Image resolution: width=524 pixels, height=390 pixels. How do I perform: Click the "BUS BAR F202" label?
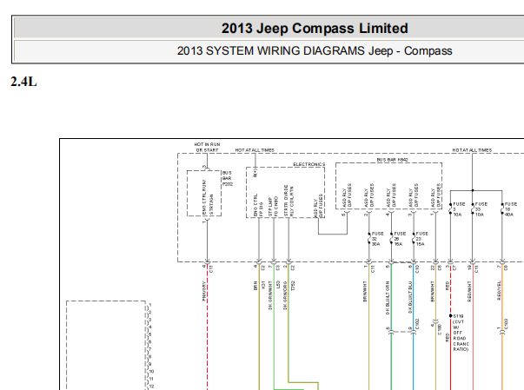click(228, 178)
